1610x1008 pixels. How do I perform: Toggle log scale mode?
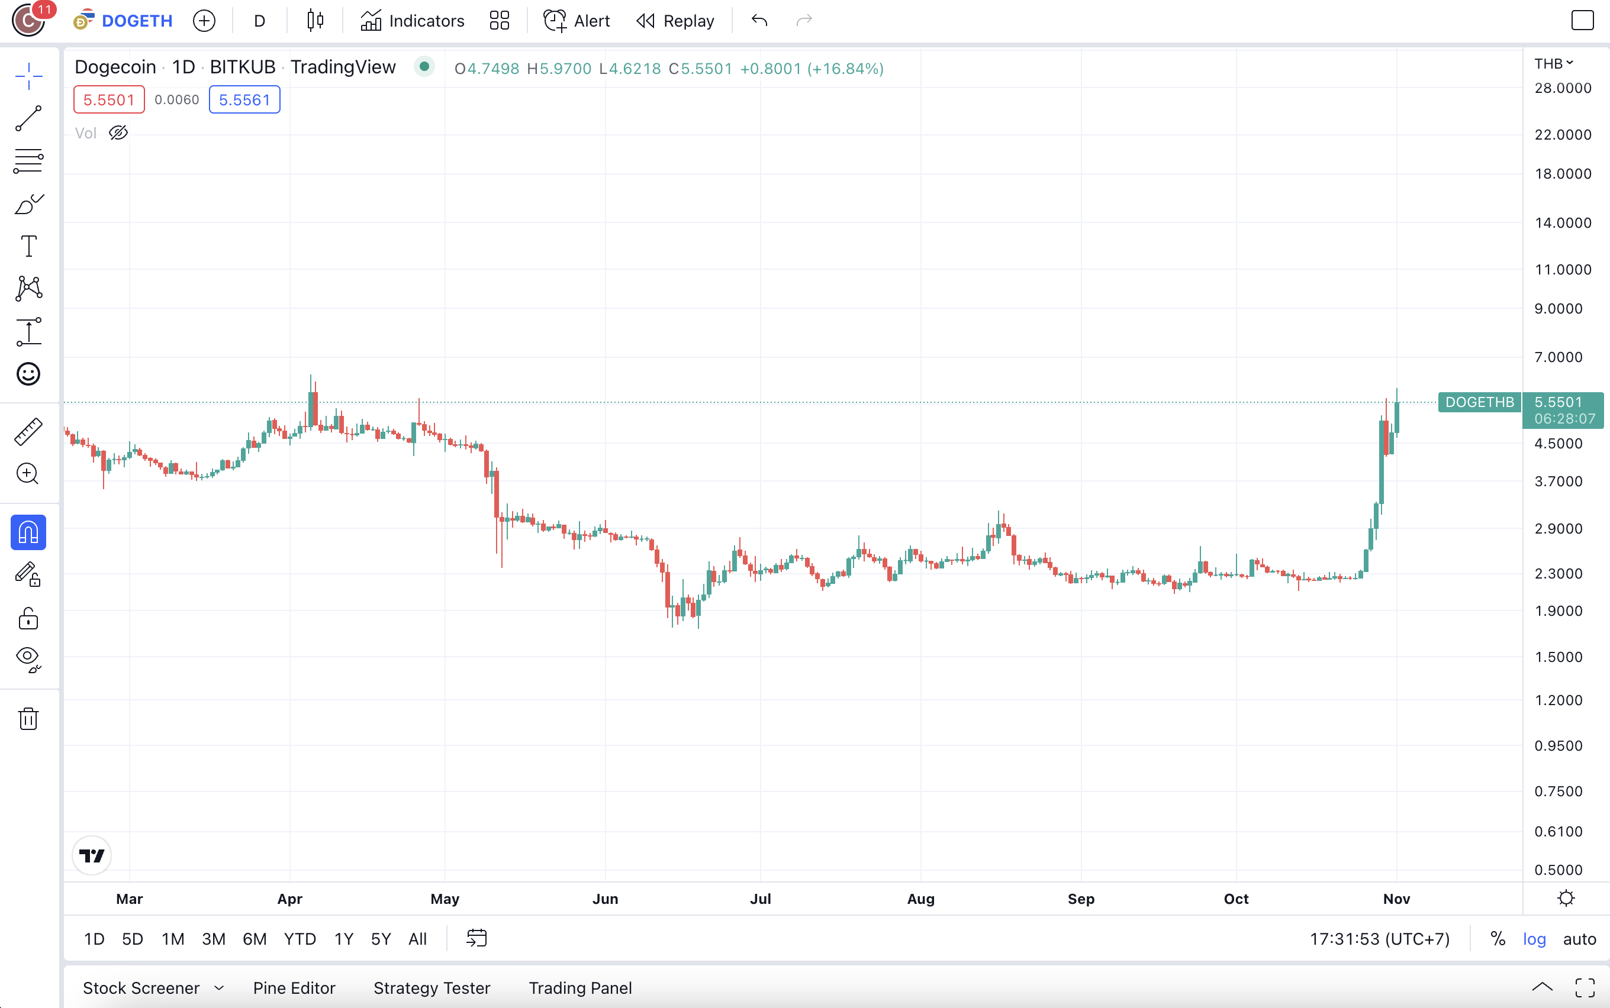tap(1534, 939)
